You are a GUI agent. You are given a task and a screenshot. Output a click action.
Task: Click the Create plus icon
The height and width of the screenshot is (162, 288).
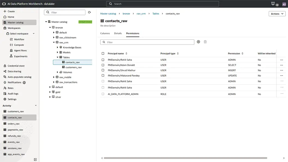(5, 11)
